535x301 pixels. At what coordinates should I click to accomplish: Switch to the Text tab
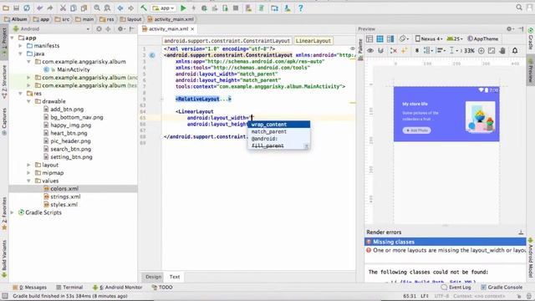[175, 277]
